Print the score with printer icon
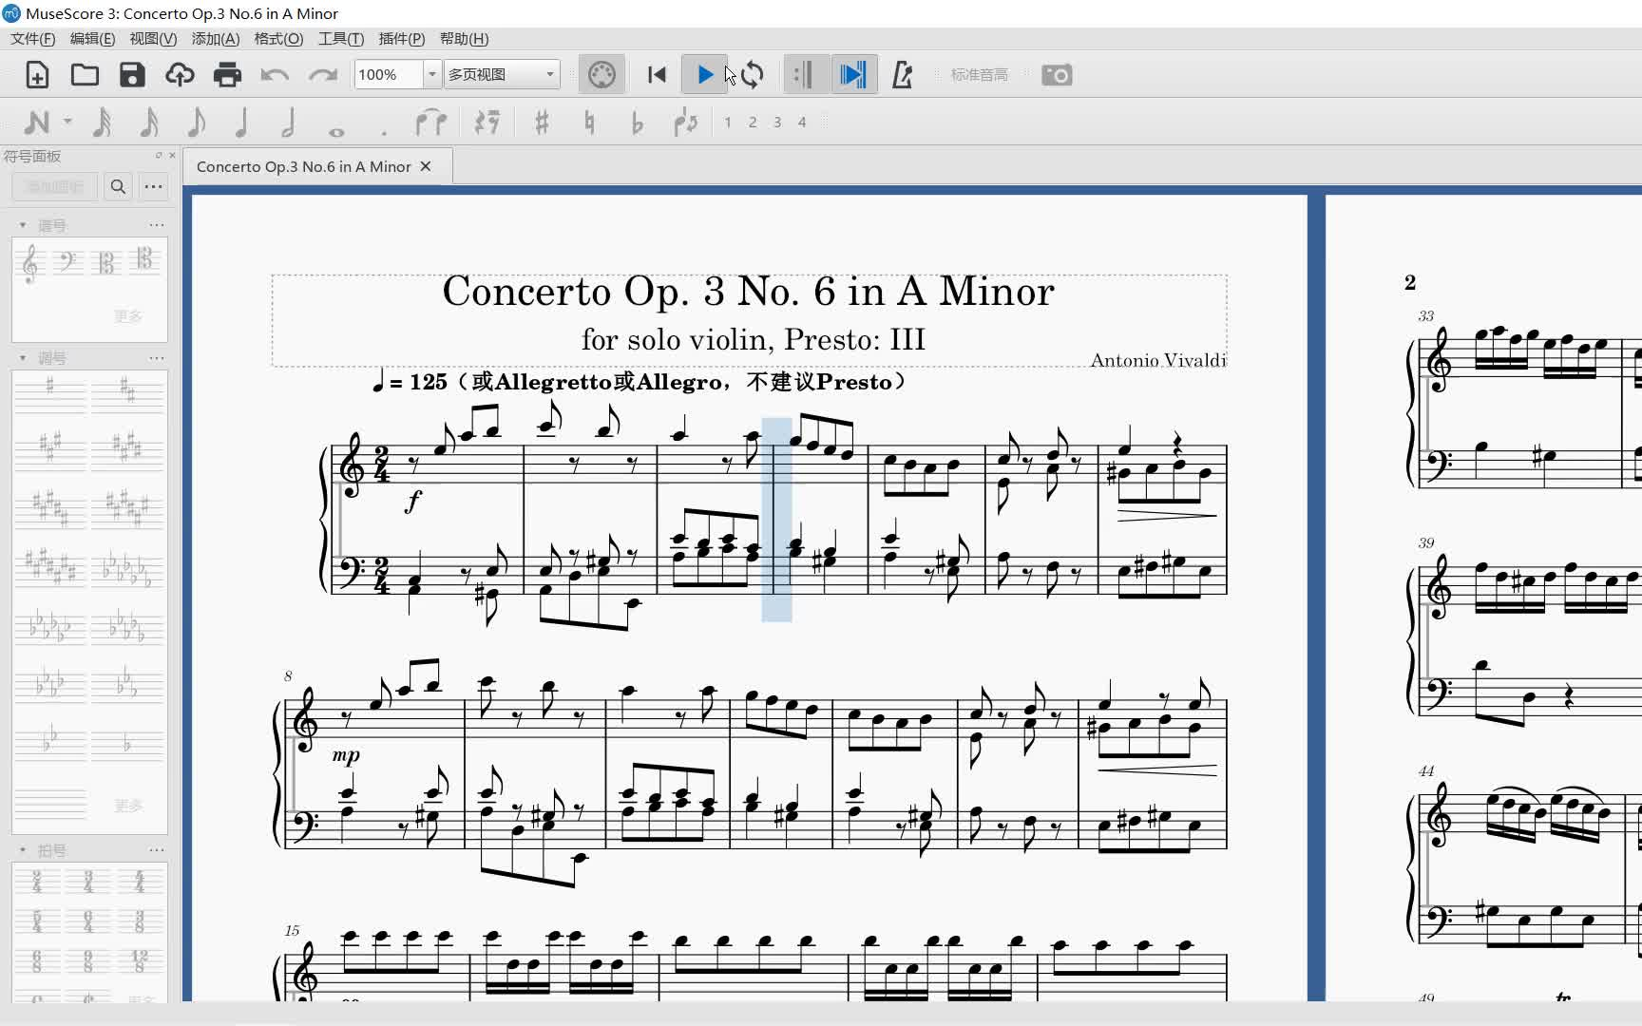Screen dimensions: 1642x1026 pos(227,74)
